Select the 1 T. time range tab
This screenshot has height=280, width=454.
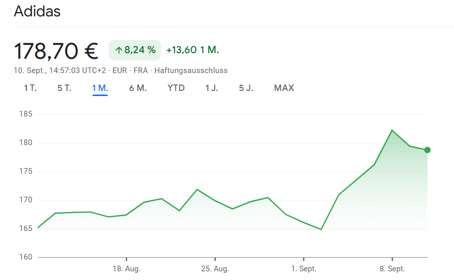[30, 88]
